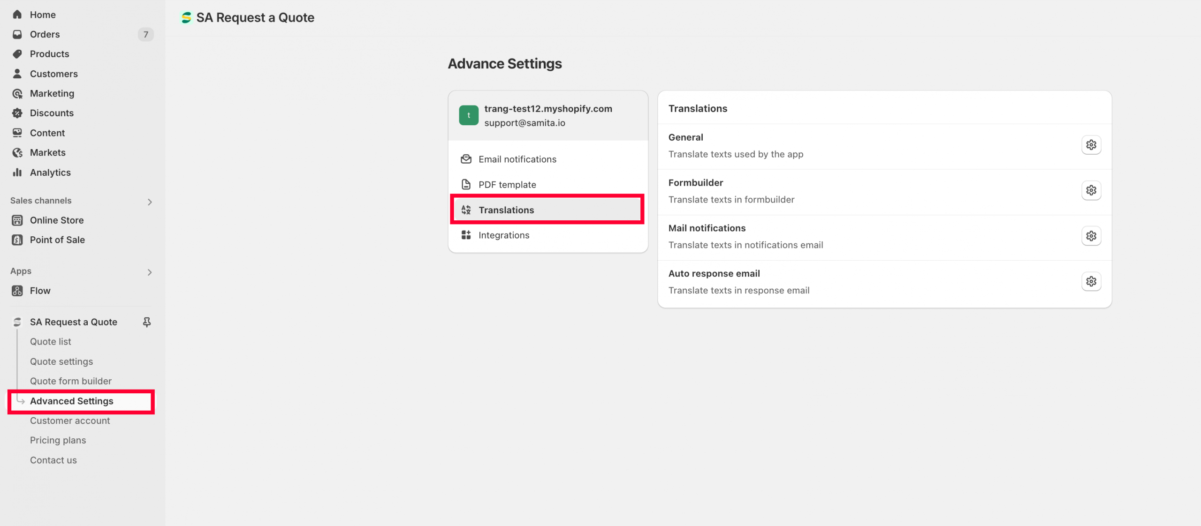Screen dimensions: 1201x526
Task: Click the store name trang-test12.myshopify.com
Action: coord(548,109)
